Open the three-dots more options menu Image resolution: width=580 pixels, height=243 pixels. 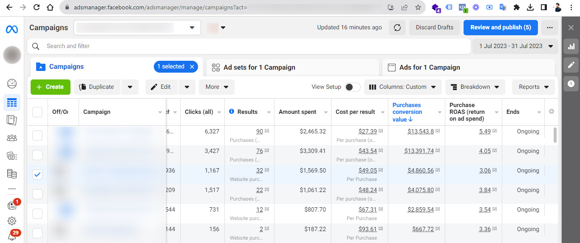(x=550, y=28)
